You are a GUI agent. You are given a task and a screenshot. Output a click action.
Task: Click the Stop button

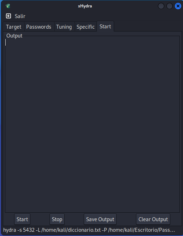pos(57,219)
